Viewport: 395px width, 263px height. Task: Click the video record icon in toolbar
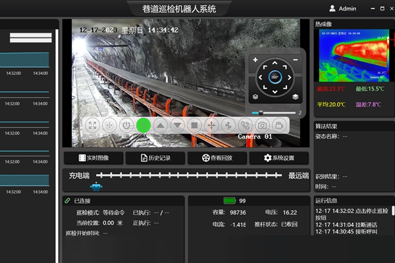[279, 125]
